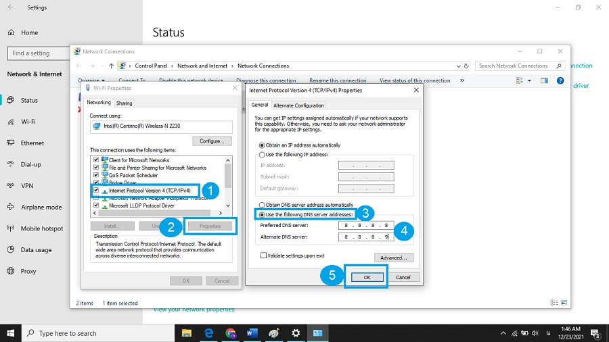Open Word from taskbar
This screenshot has width=609, height=342.
point(252,333)
